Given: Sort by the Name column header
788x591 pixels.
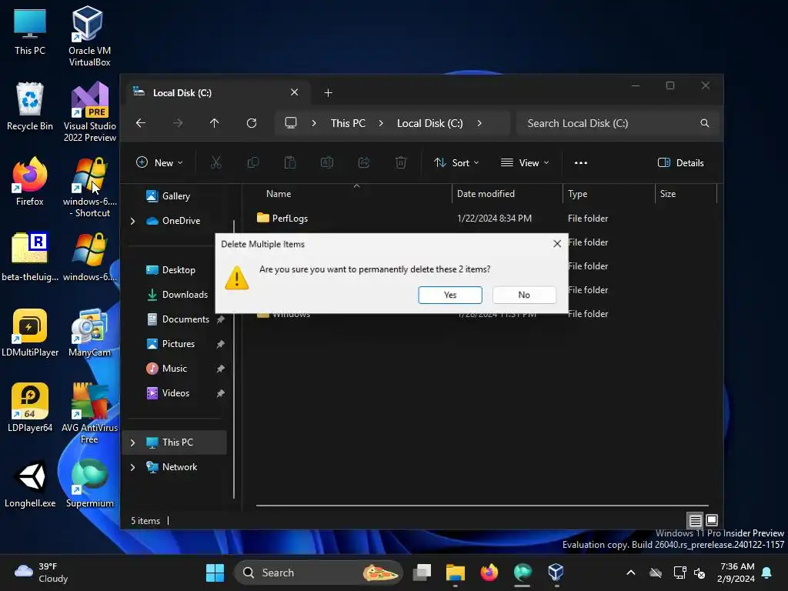Looking at the screenshot, I should pyautogui.click(x=279, y=194).
